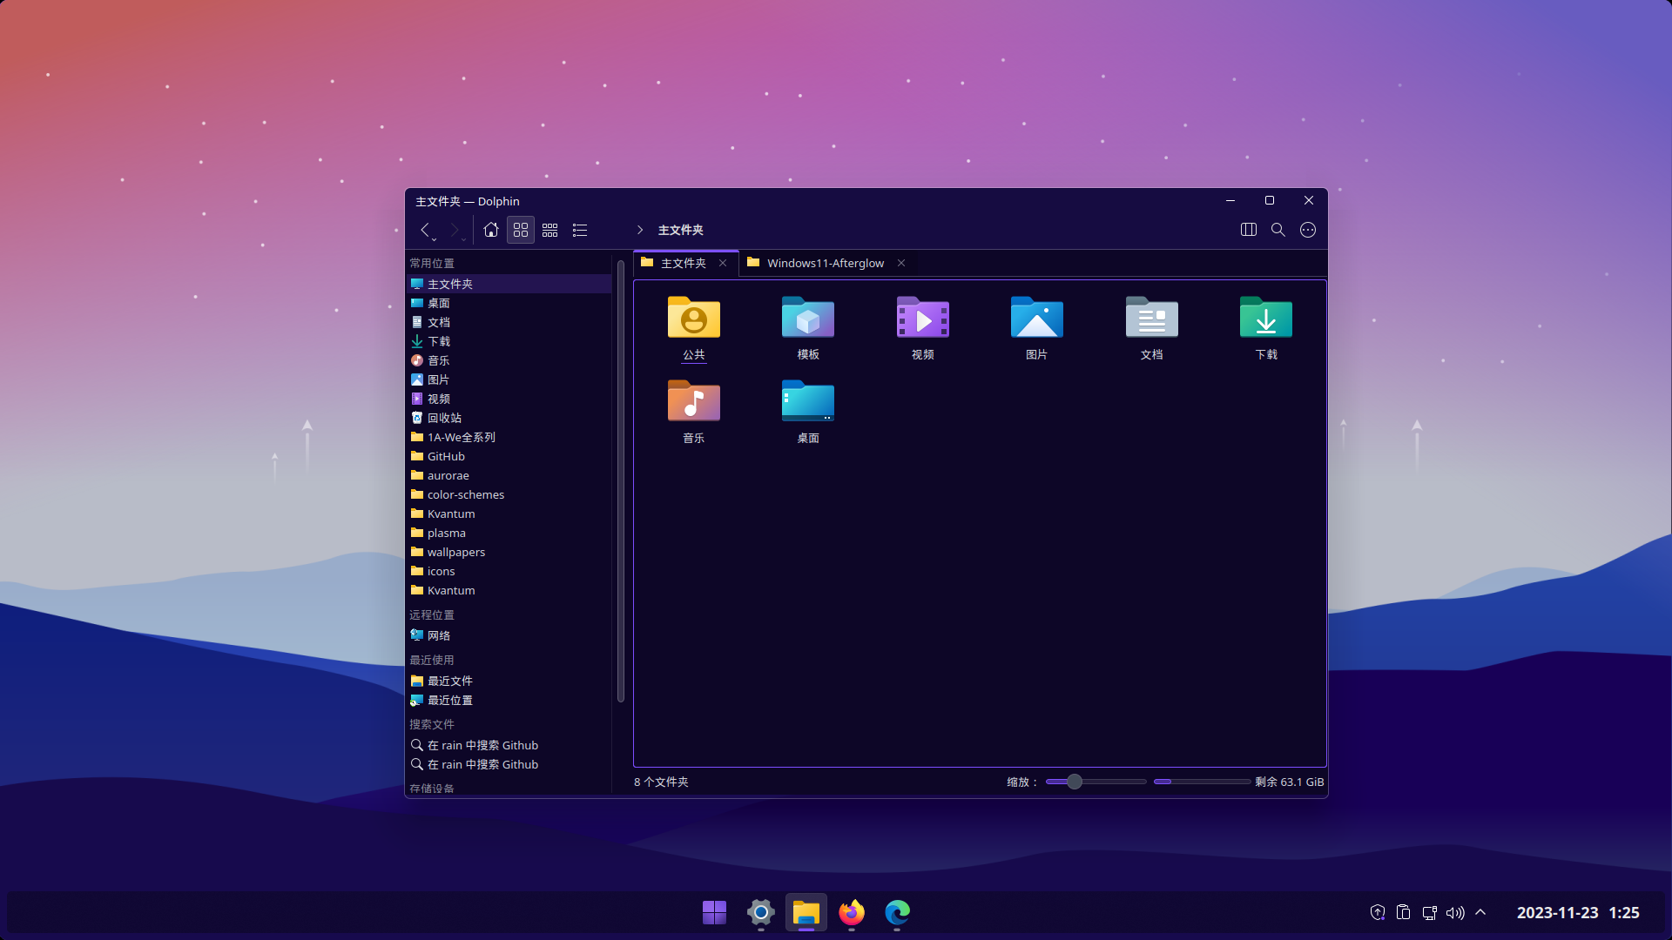Open Dolphin's hamburger options menu
Viewport: 1672px width, 940px height.
coord(1308,230)
